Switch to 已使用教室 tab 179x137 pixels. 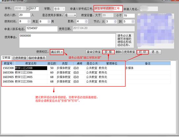pyautogui.click(x=19, y=58)
